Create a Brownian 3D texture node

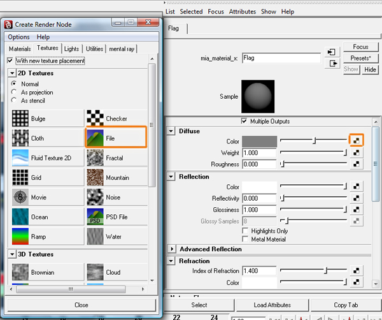pyautogui.click(x=48, y=272)
